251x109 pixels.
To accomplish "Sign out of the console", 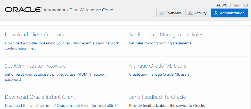I will click(x=241, y=5).
